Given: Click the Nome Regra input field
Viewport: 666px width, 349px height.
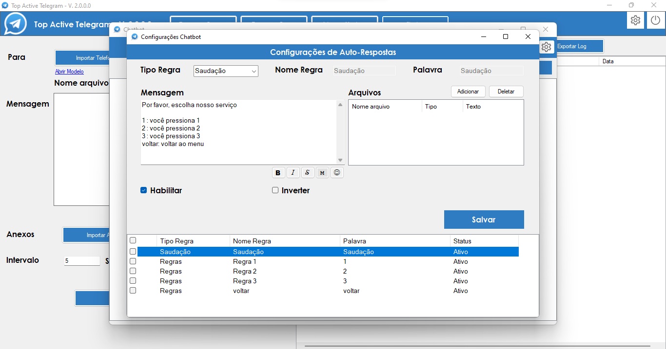Looking at the screenshot, I should [x=364, y=71].
